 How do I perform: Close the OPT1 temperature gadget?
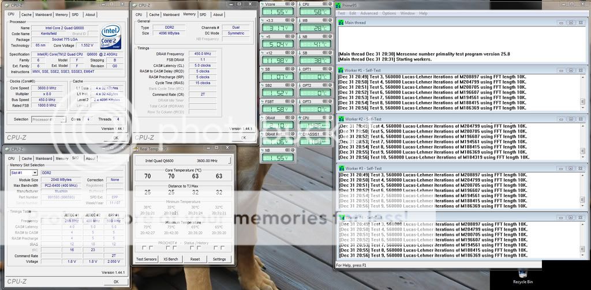(x=330, y=69)
